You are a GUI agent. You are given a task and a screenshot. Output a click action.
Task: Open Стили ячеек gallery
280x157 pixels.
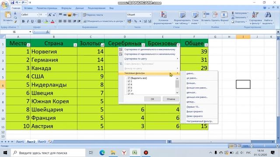195,18
